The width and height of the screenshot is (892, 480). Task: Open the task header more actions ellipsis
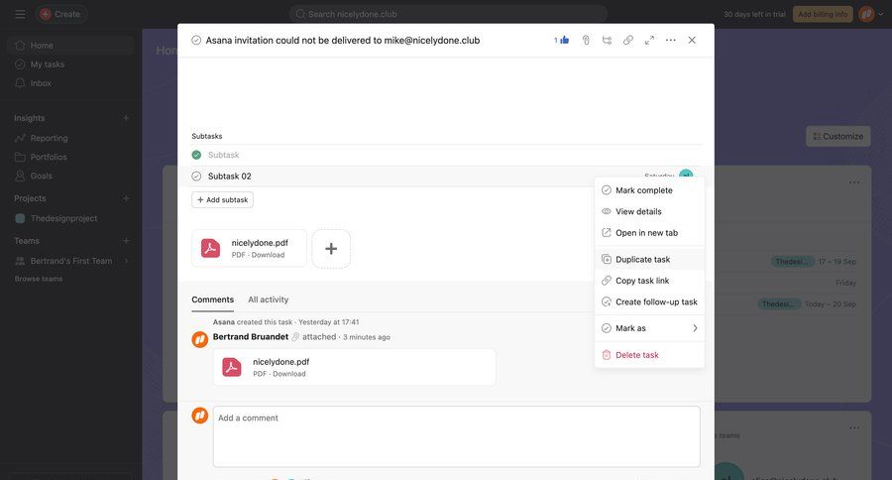point(671,40)
